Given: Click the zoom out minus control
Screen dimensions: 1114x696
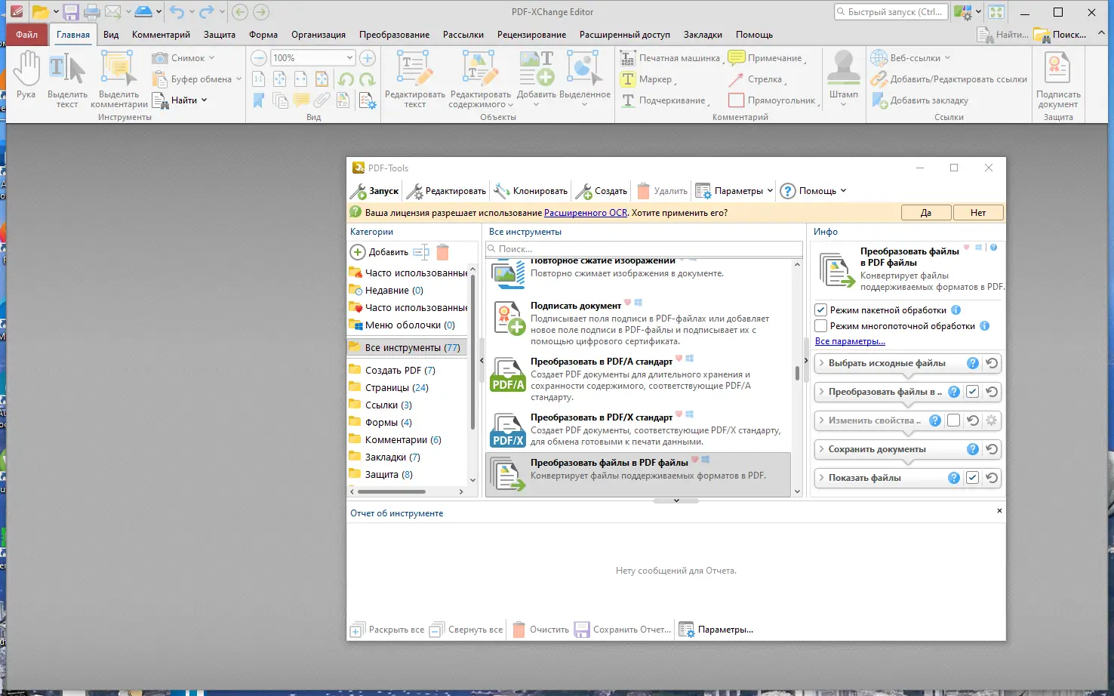Looking at the screenshot, I should (257, 57).
